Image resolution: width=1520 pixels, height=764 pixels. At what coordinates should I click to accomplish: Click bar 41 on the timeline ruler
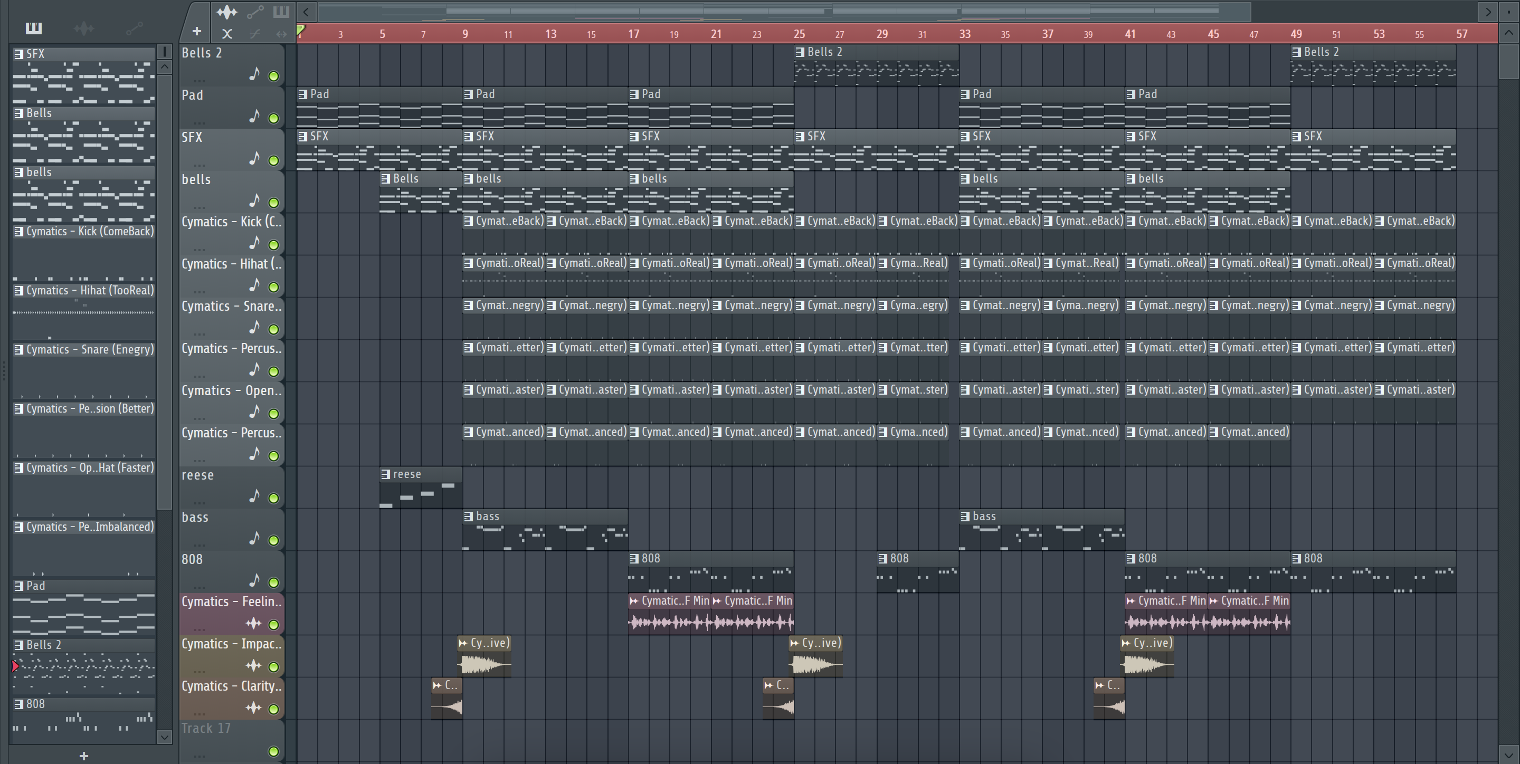tap(1130, 34)
